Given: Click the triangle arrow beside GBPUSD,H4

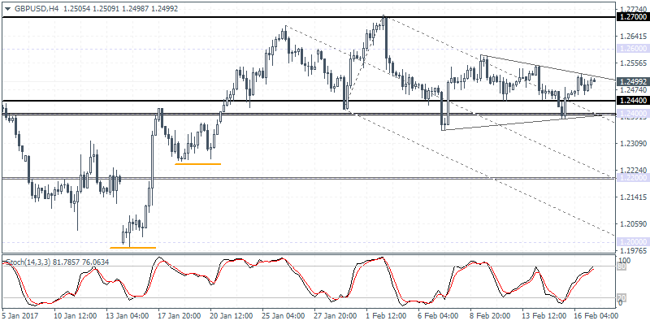Looking at the screenshot, I should point(6,7).
